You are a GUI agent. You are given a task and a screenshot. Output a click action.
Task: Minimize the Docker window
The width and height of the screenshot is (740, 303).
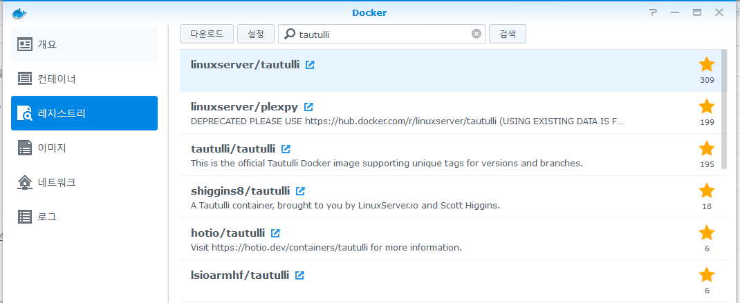click(675, 12)
